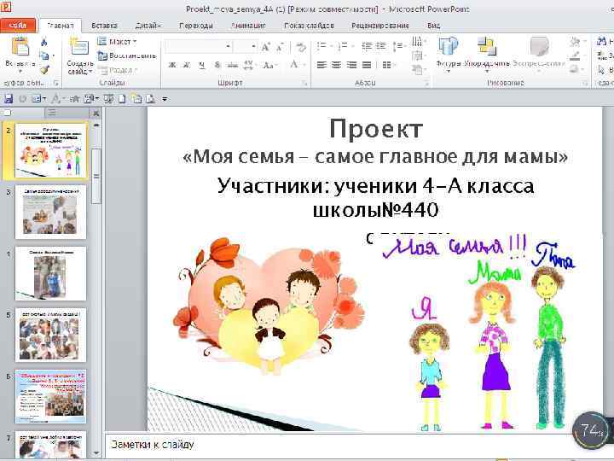
Task: Expand the font name combo box
Action: [x=229, y=45]
